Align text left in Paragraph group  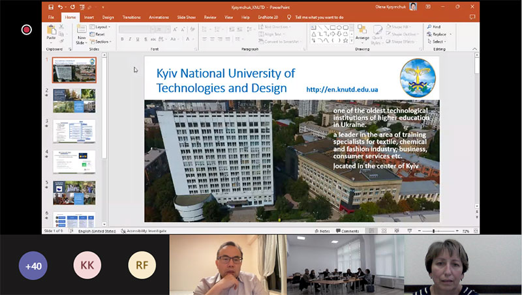click(x=204, y=39)
